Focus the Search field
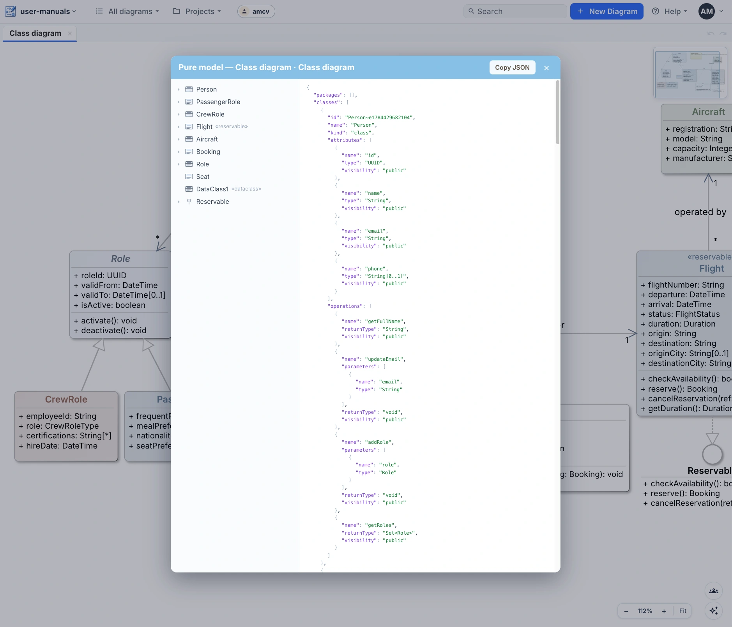 coord(515,11)
